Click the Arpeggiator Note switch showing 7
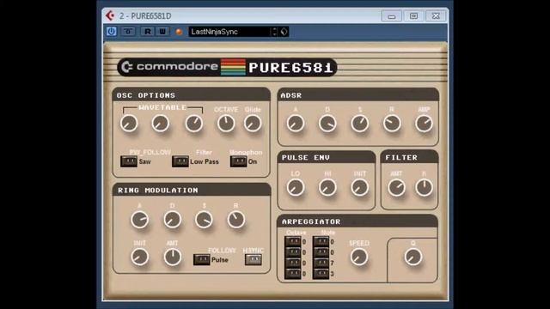 tap(321, 263)
